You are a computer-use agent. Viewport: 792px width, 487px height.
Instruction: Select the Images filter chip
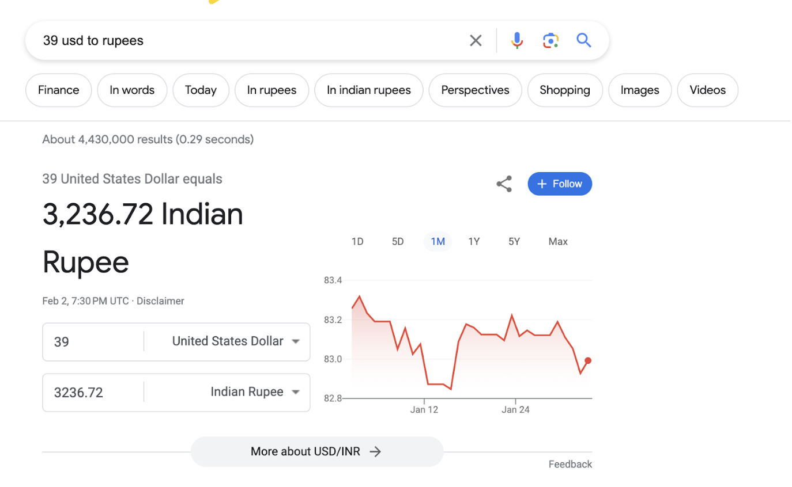click(640, 90)
